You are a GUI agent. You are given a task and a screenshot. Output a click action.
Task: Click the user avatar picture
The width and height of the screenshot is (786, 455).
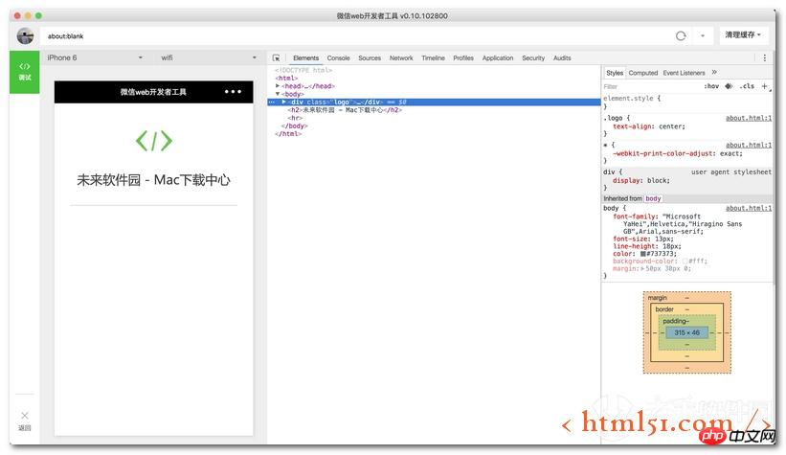25,35
